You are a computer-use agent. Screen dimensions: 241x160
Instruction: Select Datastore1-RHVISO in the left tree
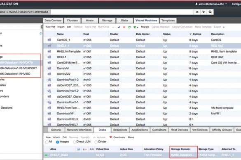click(15, 74)
